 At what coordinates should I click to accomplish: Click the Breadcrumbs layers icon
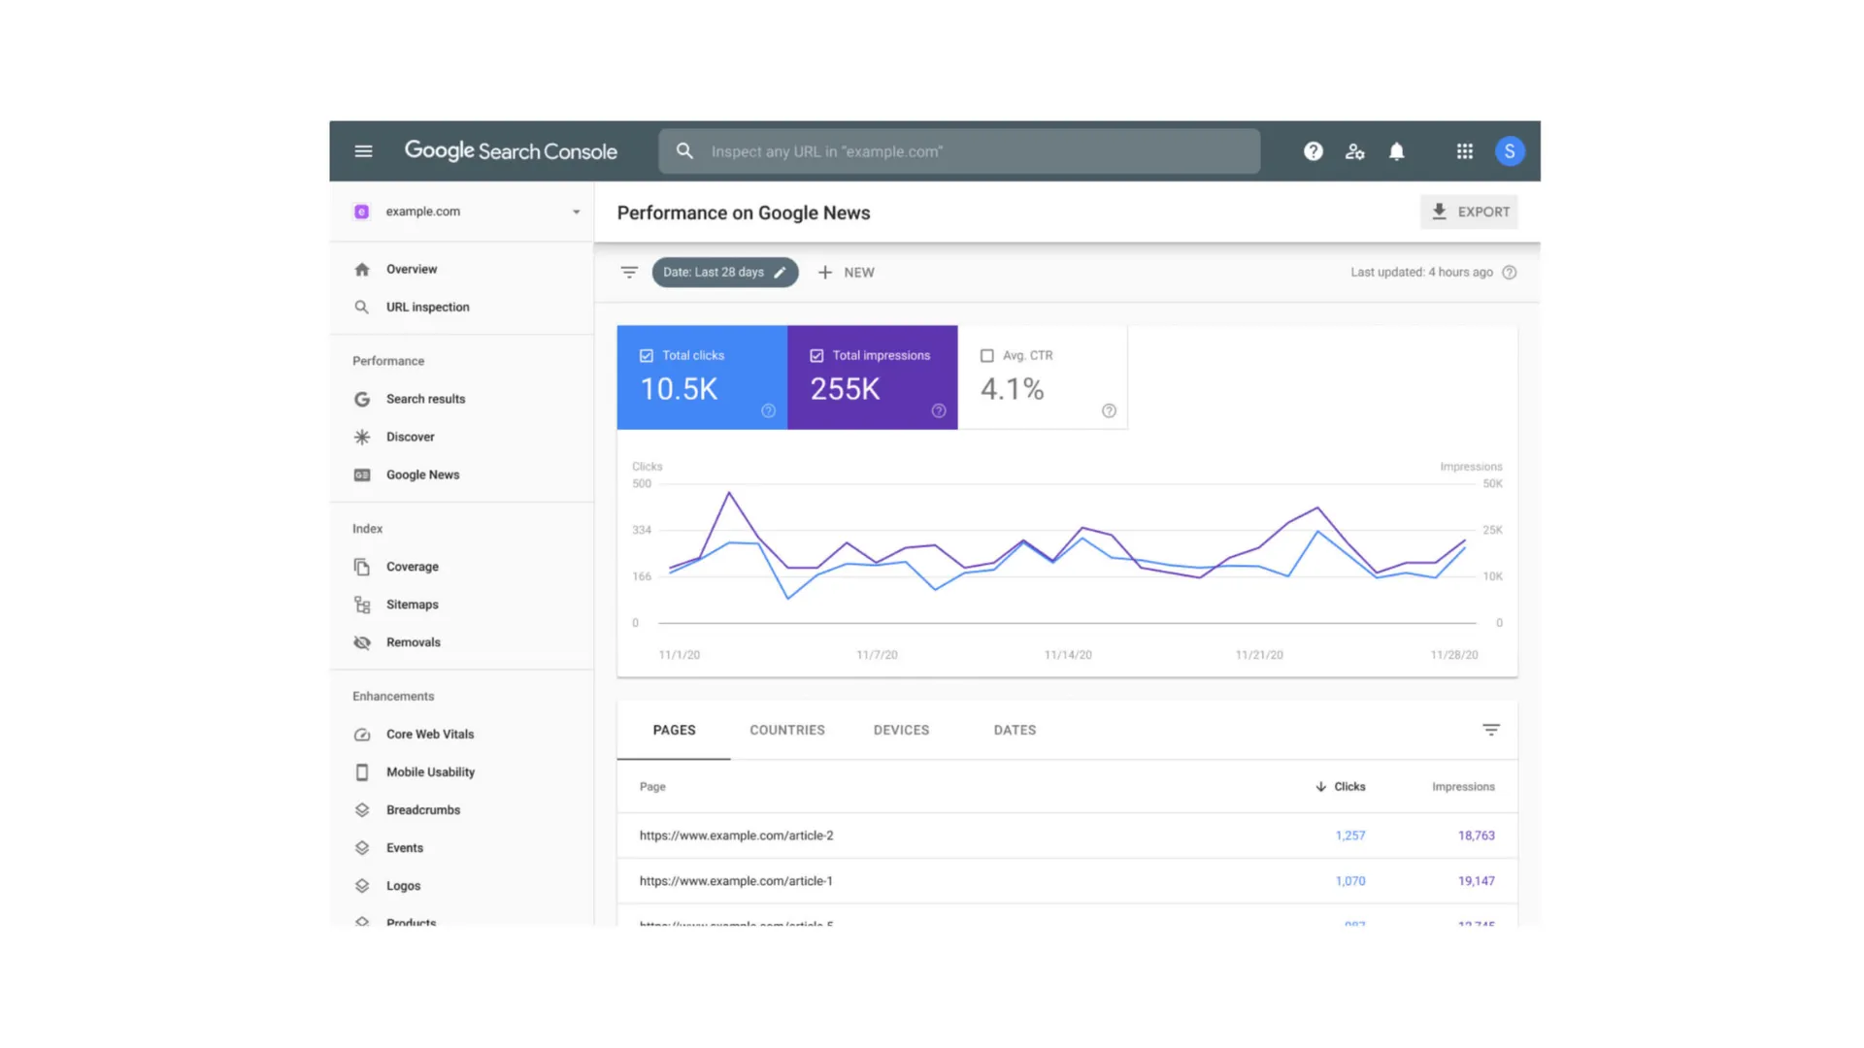pos(362,810)
